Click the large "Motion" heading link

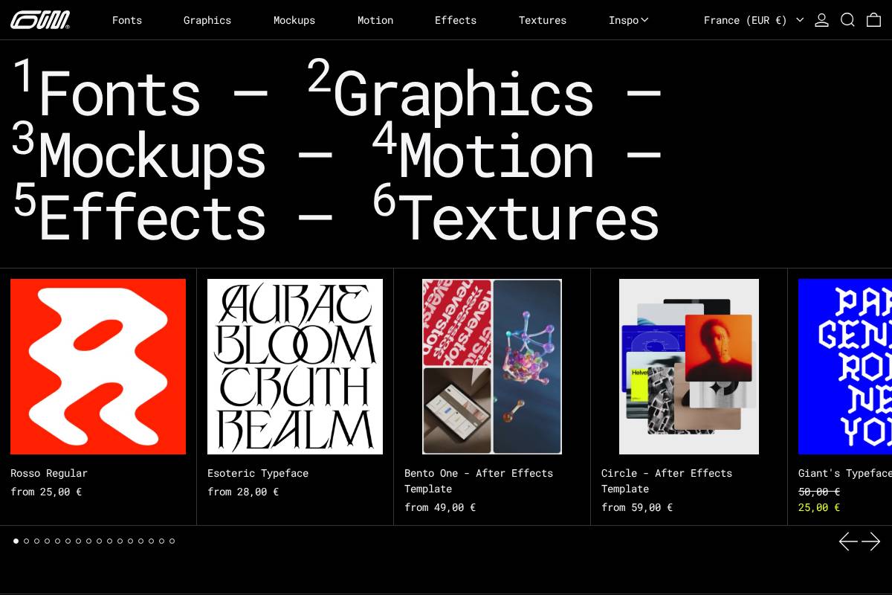point(497,156)
